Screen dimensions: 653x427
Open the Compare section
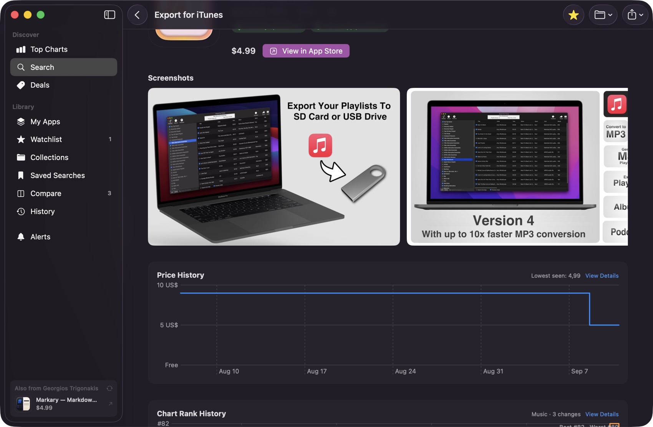pyautogui.click(x=64, y=194)
